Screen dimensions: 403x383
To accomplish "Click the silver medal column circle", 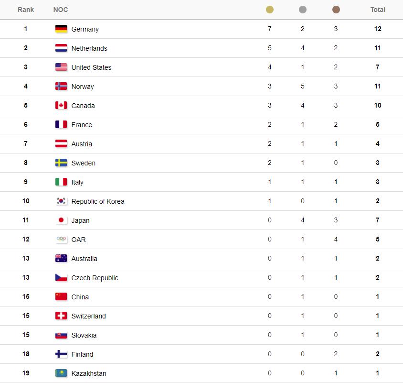I will coord(303,10).
